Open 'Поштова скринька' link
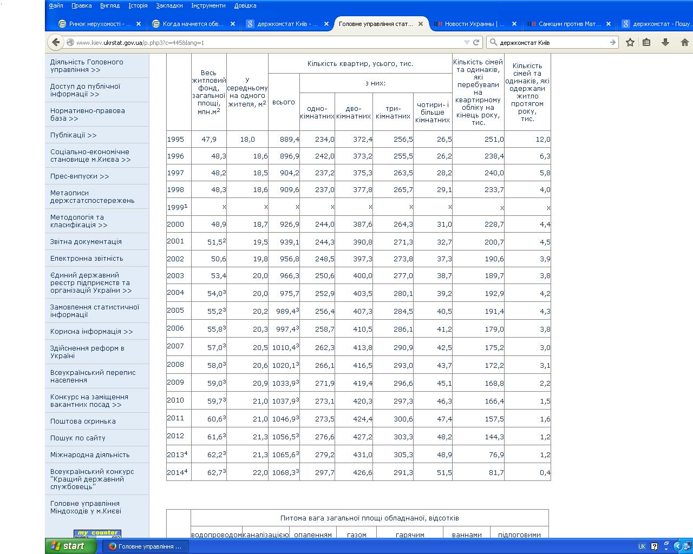693x554 pixels. tap(83, 421)
